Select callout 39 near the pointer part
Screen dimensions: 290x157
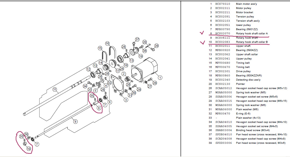[156, 45]
